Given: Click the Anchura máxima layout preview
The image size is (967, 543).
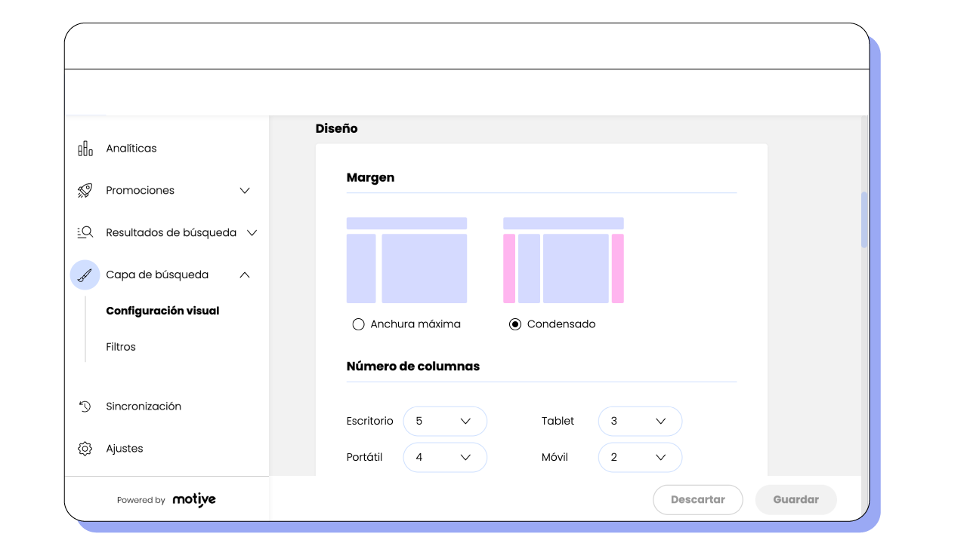Looking at the screenshot, I should pyautogui.click(x=406, y=260).
